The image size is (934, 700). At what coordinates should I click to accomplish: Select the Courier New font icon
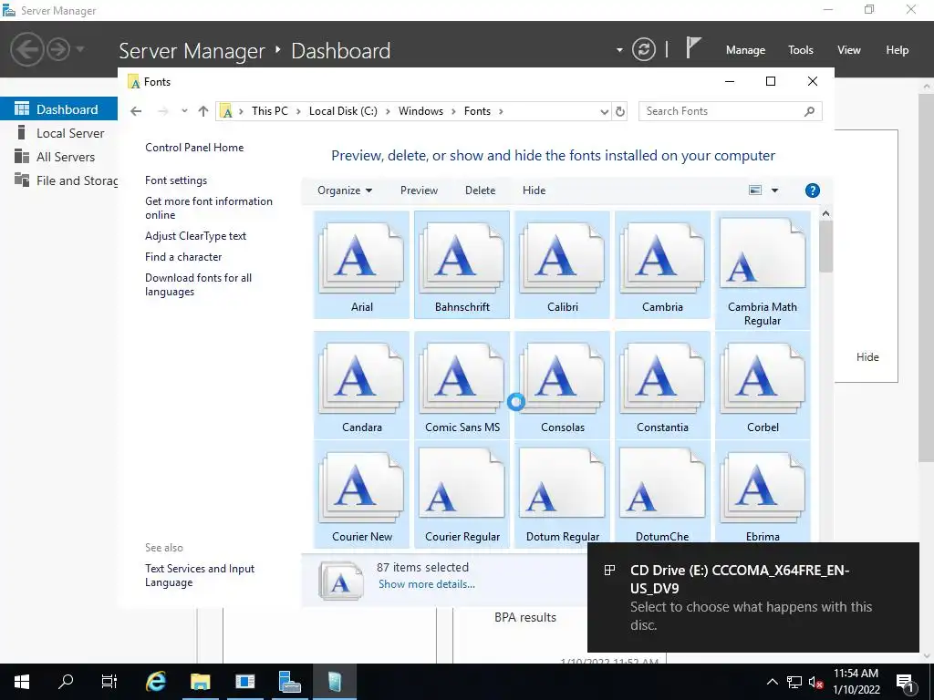point(361,494)
